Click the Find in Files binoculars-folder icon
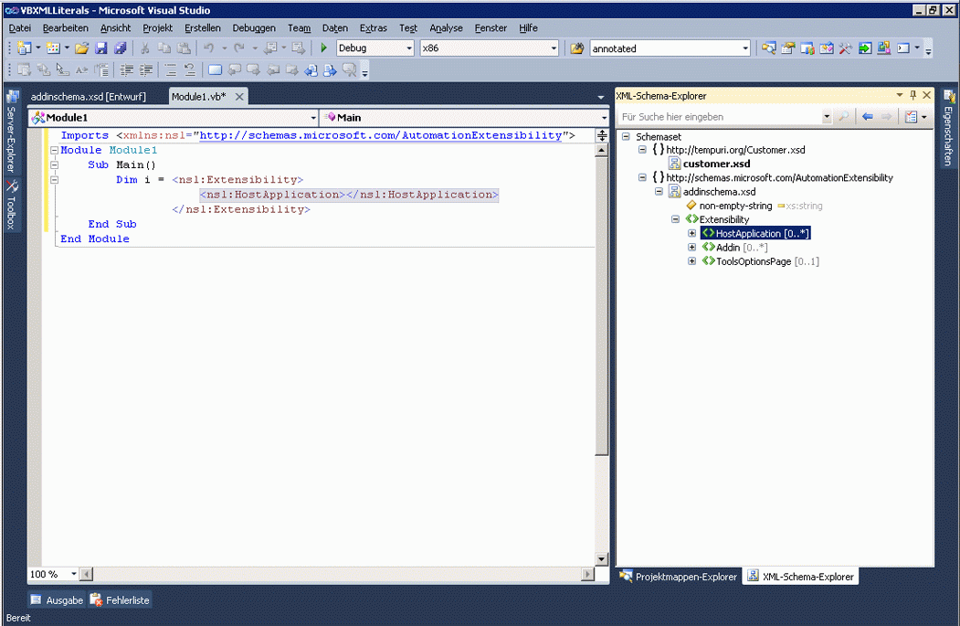The image size is (960, 626). [576, 48]
